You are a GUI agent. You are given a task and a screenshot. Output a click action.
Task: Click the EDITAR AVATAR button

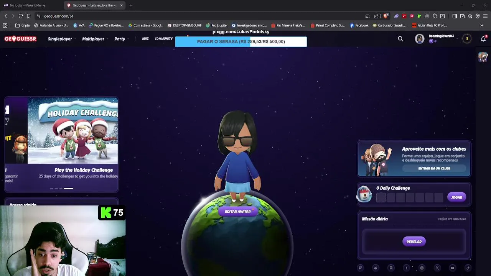pyautogui.click(x=238, y=212)
